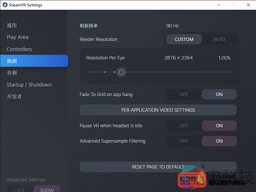
Task: Open Per-Application Video Settings
Action: [158, 110]
